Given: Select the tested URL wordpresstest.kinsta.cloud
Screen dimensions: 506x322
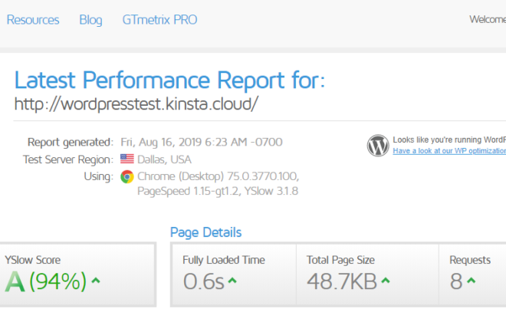Looking at the screenshot, I should pyautogui.click(x=136, y=104).
